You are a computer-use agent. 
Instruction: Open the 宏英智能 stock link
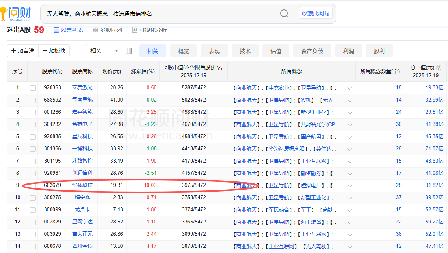pyautogui.click(x=82, y=112)
